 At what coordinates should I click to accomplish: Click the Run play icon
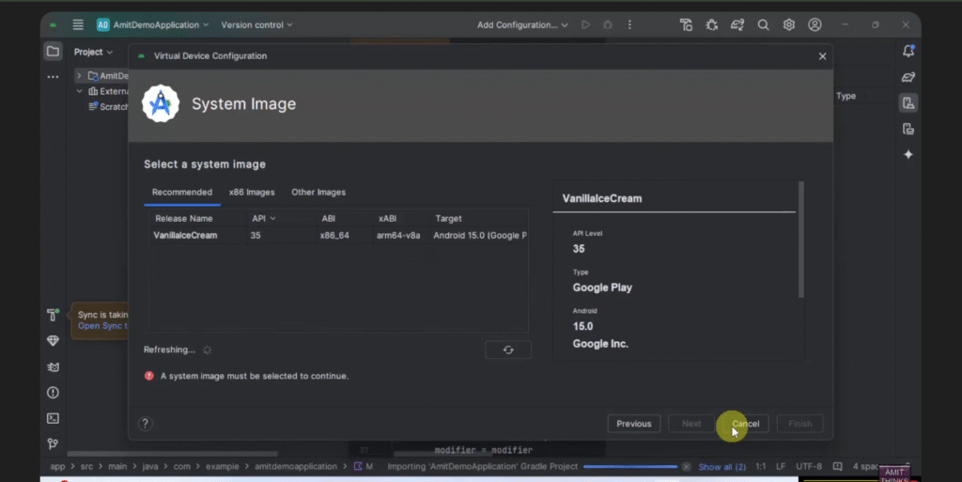(x=586, y=24)
